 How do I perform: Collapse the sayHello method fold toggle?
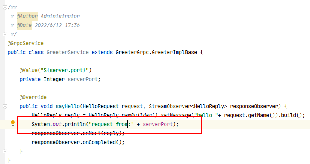[x=5, y=107]
